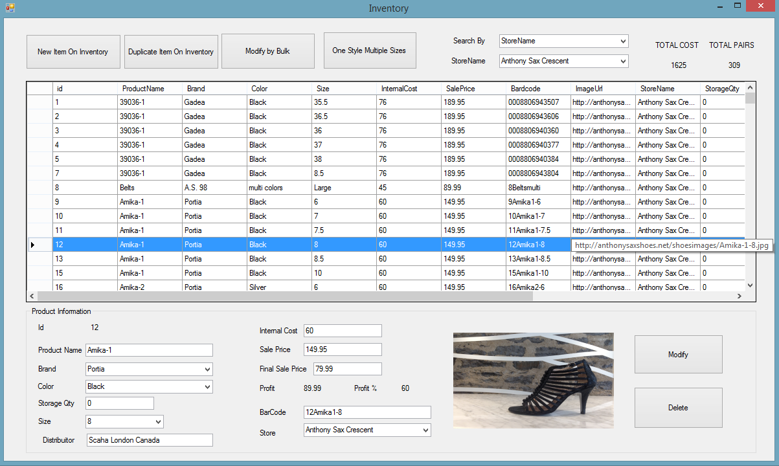The width and height of the screenshot is (779, 466).
Task: Sort by ProductName column header
Action: tap(150, 88)
